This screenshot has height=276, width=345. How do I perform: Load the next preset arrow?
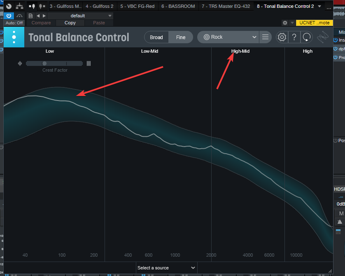[x=44, y=16]
